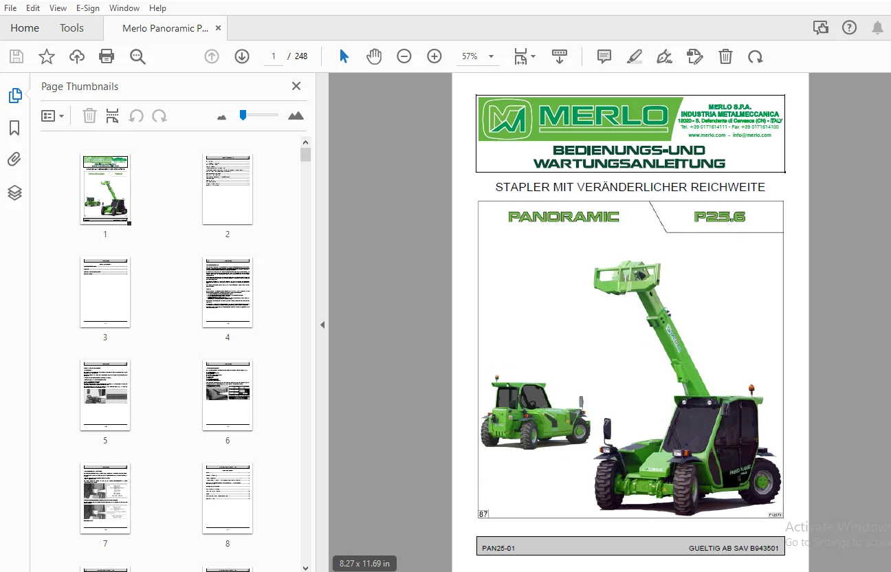This screenshot has height=572, width=891.
Task: Click the "8.27 x 11.69 in" page size label
Action: 364,564
